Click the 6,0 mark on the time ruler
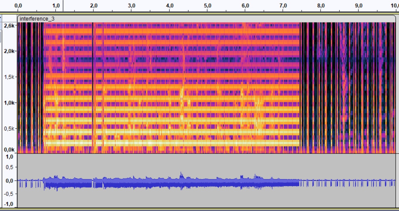Viewport: 399px width, 211px height. point(245,6)
